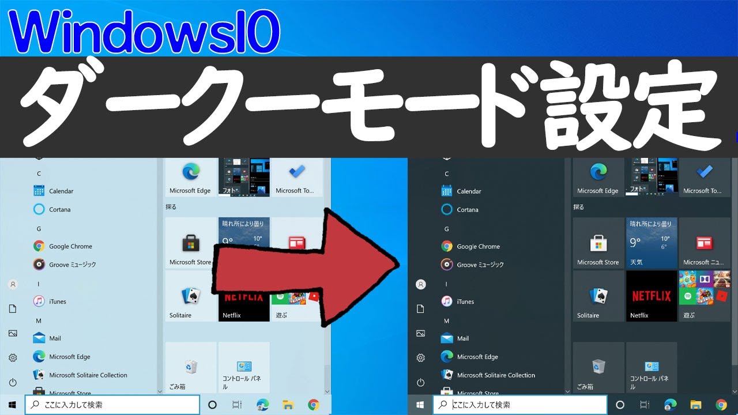This screenshot has width=738, height=415.
Task: Open File Explorer on the dark taskbar
Action: click(696, 405)
